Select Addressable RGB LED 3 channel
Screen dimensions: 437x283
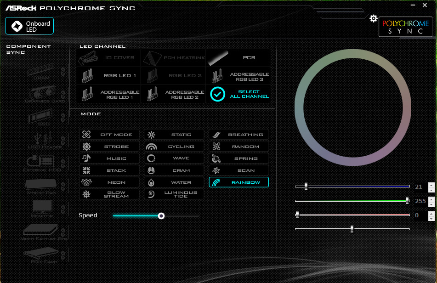click(238, 76)
